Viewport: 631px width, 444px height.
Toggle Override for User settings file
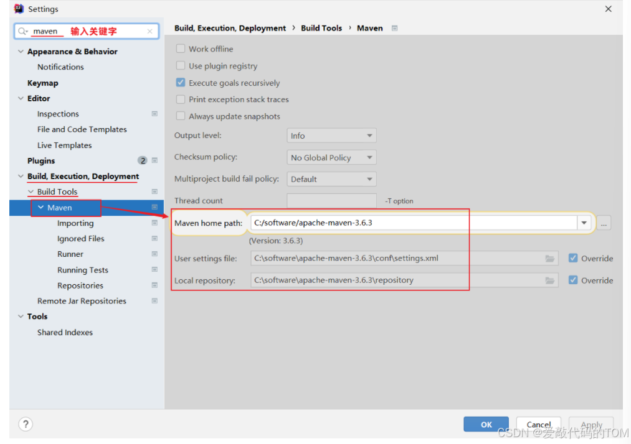pyautogui.click(x=573, y=258)
